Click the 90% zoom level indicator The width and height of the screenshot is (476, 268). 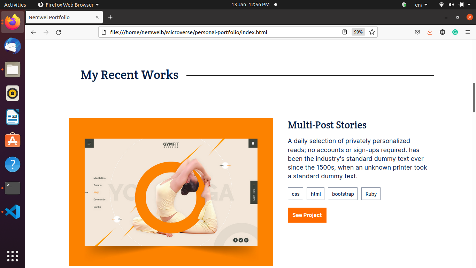pos(358,32)
